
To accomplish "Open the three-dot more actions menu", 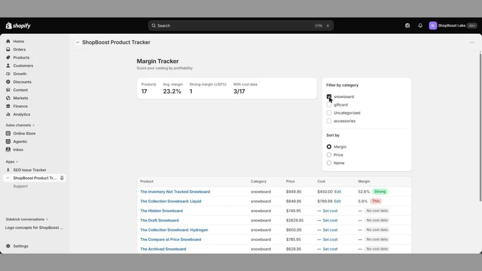I will pos(472,42).
